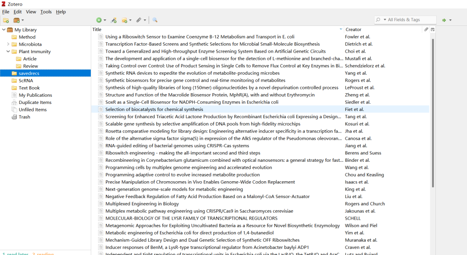Select 'Multiplexed Engineering in Biology' item
Screen dimensions: 467x255
[142, 204]
